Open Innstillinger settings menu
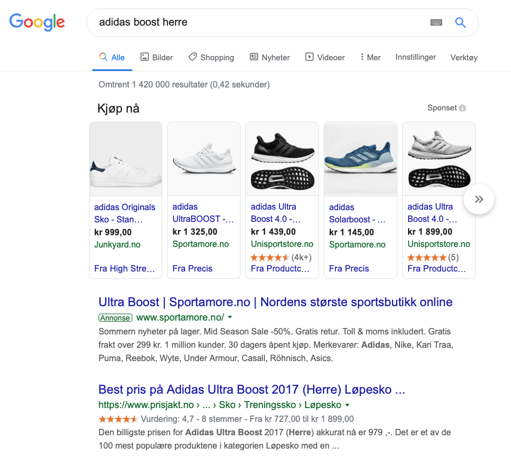This screenshot has height=463, width=511. pos(416,57)
